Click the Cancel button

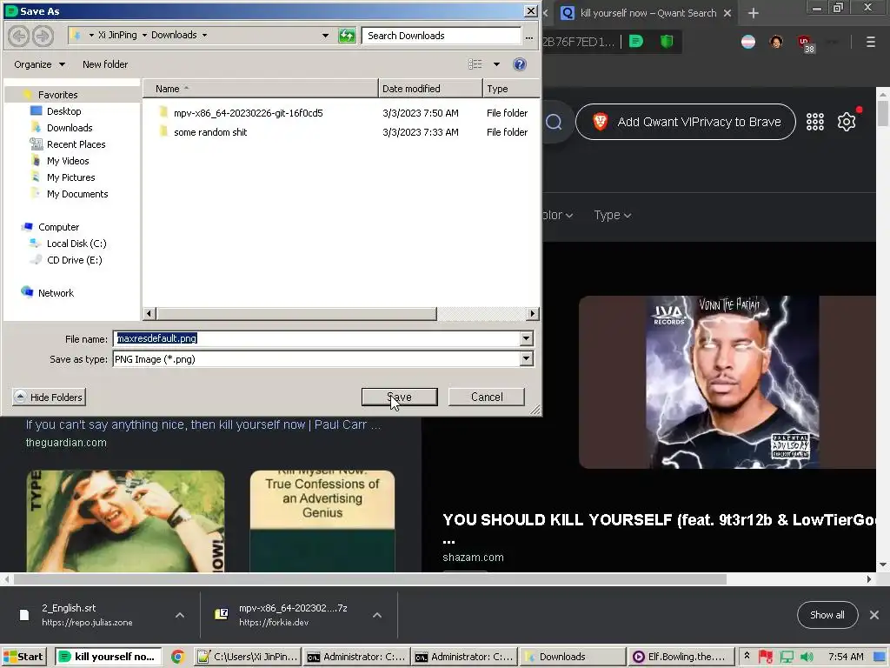point(487,397)
